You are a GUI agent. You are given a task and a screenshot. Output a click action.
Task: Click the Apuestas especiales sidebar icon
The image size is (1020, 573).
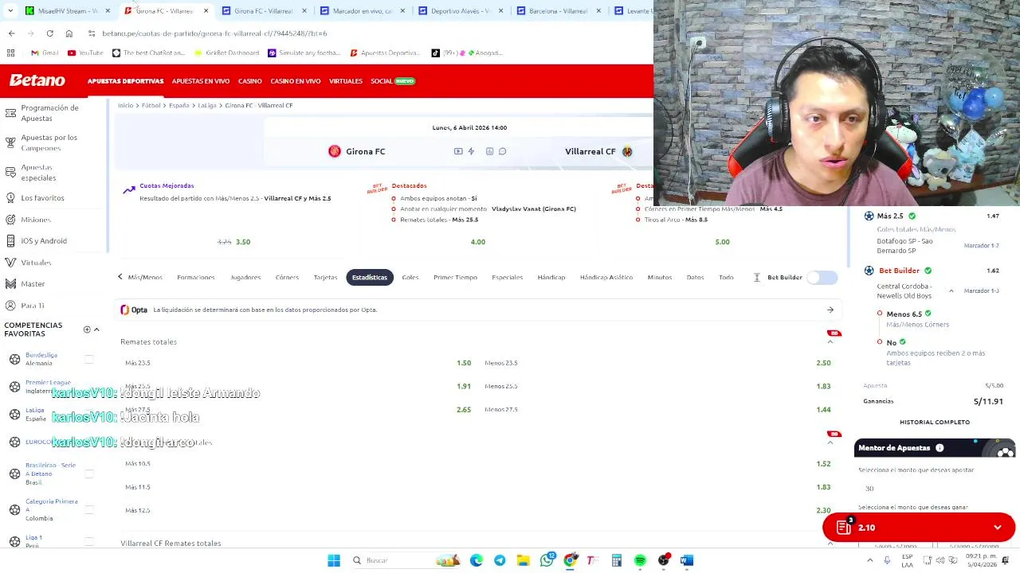(10, 172)
